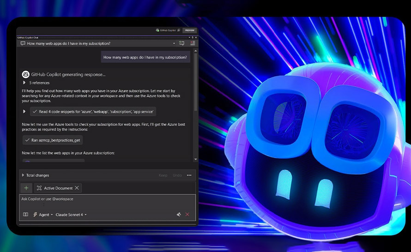This screenshot has width=411, height=252.
Task: Open the feedback icon next to GitHub Copilot
Action: coord(179,30)
